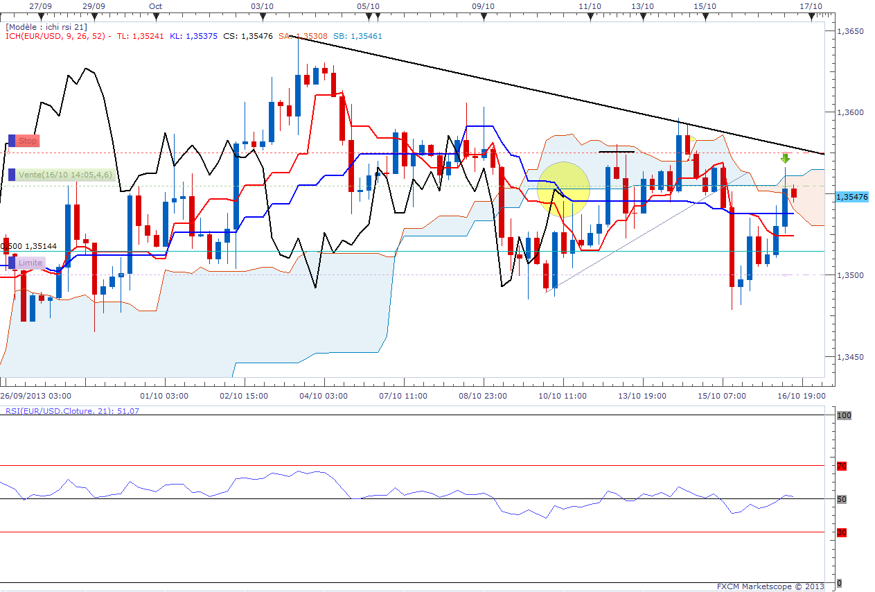Screen dimensions: 875x592
Task: Click the green sell arrow marker
Action: click(x=785, y=159)
